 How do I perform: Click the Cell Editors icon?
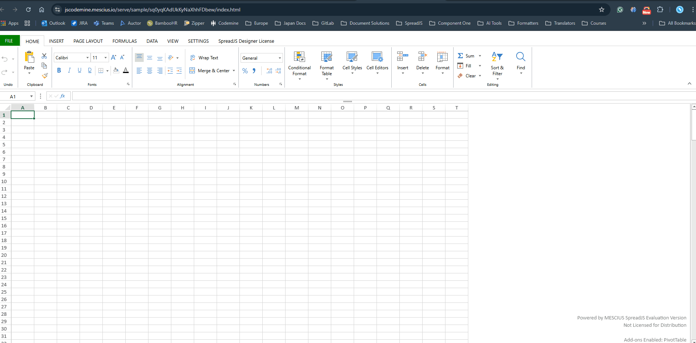pos(377,57)
